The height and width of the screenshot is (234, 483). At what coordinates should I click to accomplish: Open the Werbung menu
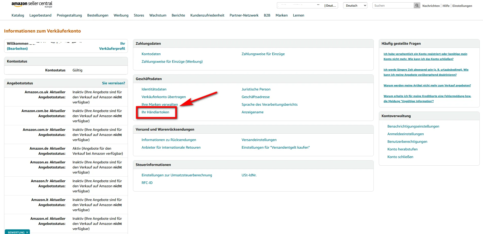(x=121, y=15)
